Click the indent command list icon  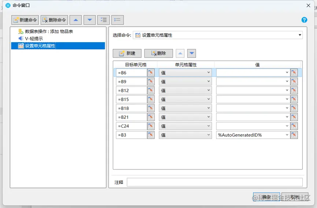[x=103, y=20]
